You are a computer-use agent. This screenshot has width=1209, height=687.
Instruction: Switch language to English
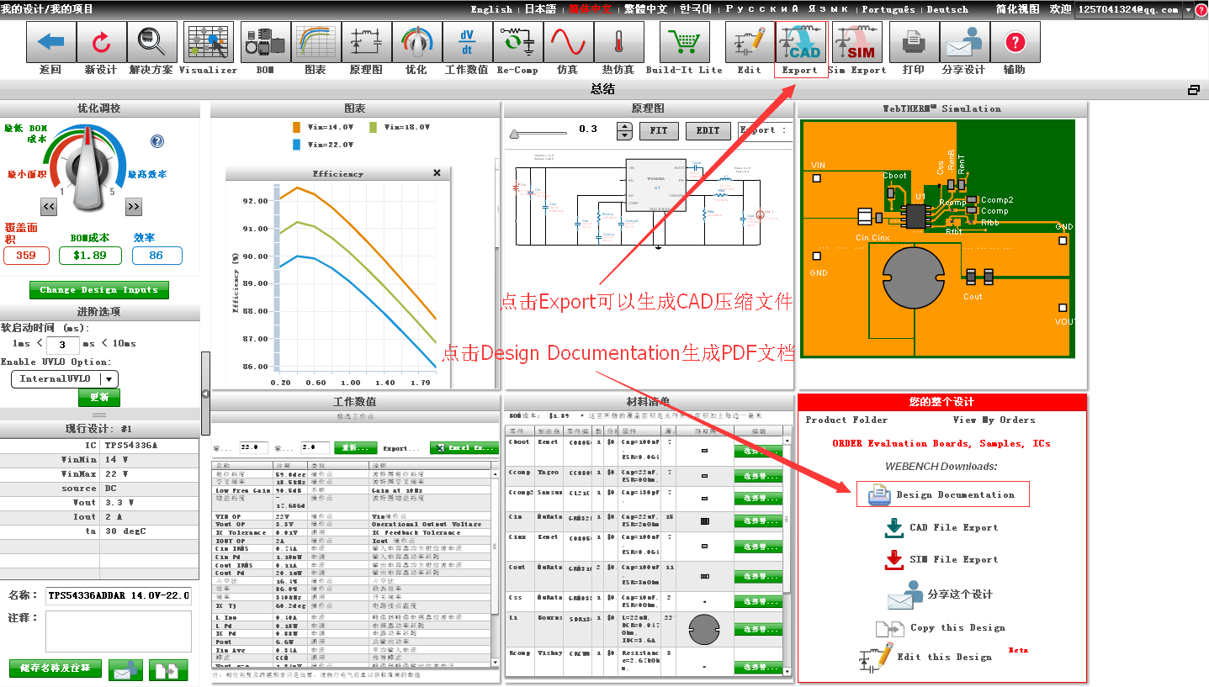point(491,9)
